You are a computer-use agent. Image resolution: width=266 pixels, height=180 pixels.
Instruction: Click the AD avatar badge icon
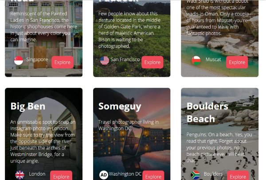[x=104, y=175]
